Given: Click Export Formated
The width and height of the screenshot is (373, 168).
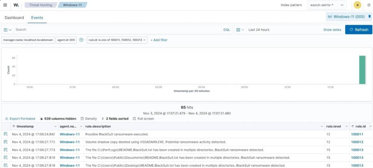Looking at the screenshot, I should [20, 119].
